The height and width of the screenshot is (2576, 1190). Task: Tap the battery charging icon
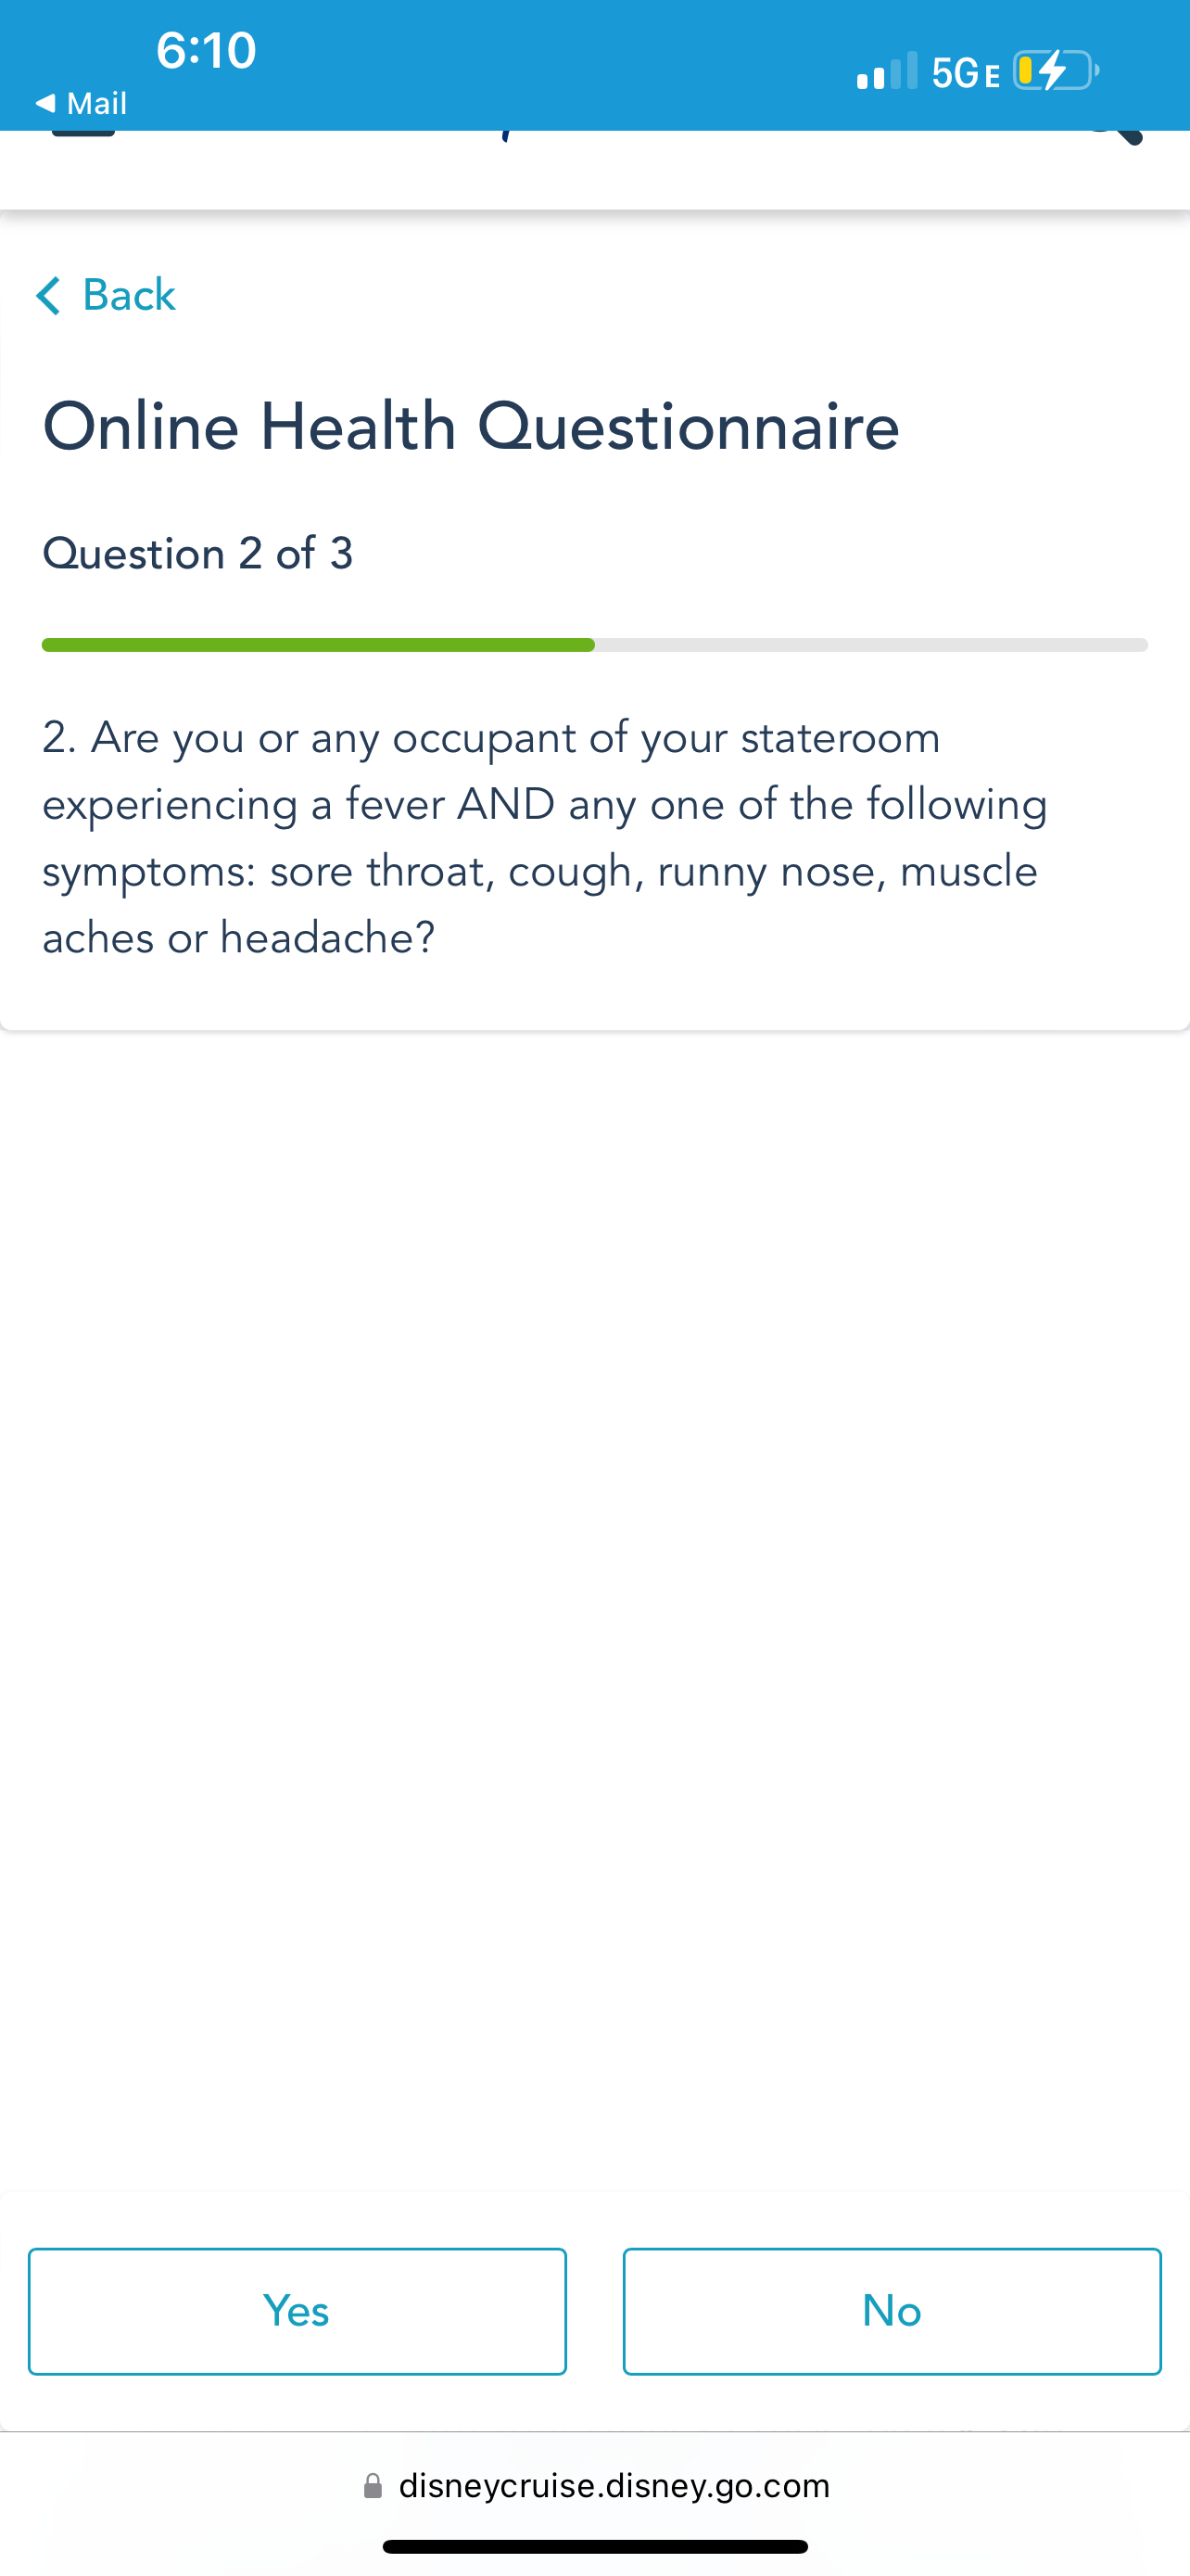(1057, 71)
